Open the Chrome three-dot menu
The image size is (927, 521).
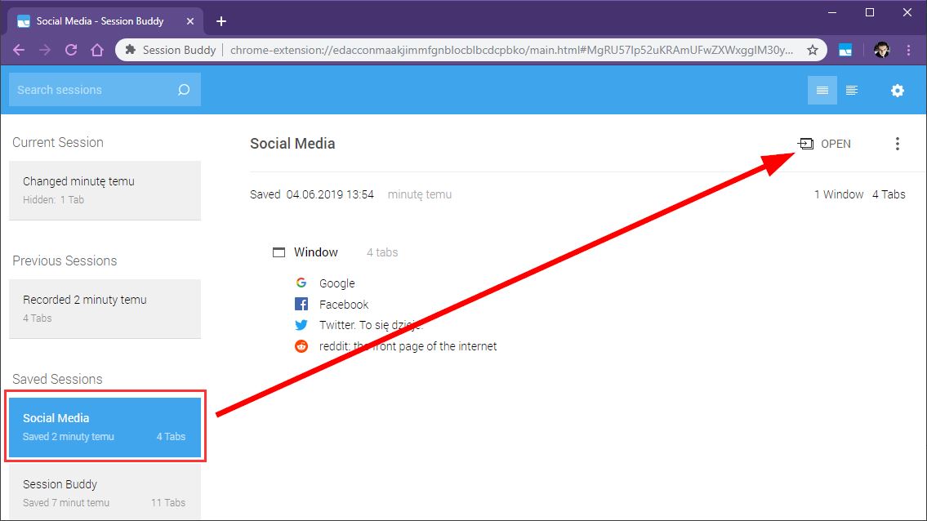pos(909,51)
